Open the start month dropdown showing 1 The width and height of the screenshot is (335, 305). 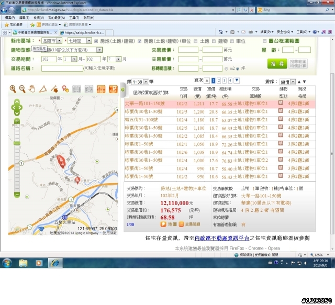click(x=70, y=59)
